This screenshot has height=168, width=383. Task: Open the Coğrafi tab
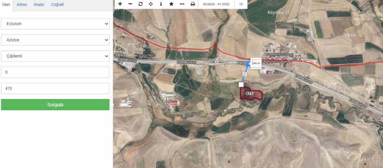coord(57,4)
